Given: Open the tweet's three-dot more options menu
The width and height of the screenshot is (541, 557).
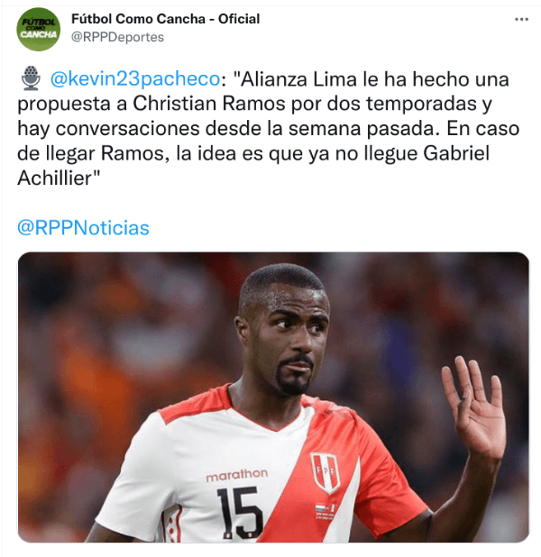Looking at the screenshot, I should pos(521,19).
